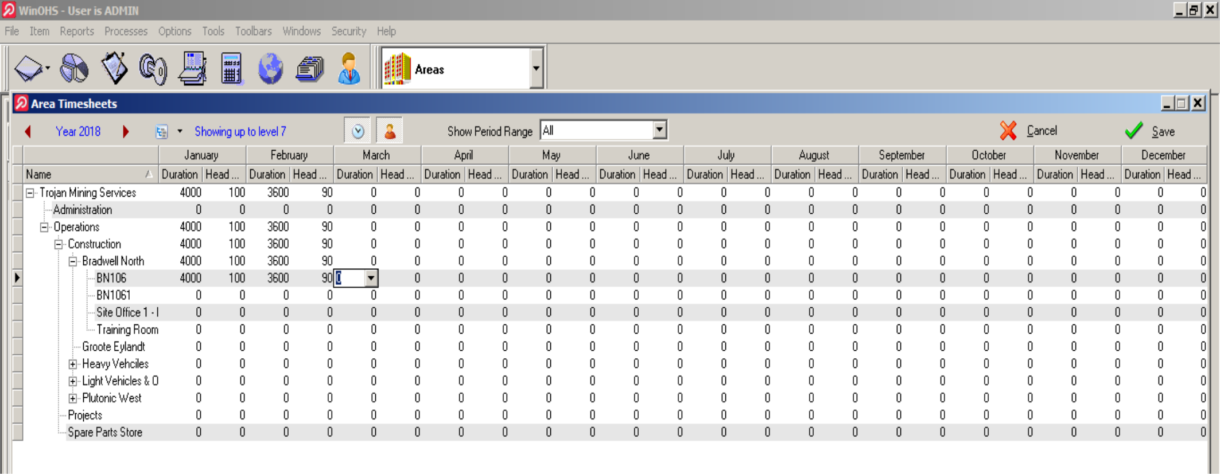Open the File menu
Image resolution: width=1220 pixels, height=474 pixels.
tap(11, 31)
